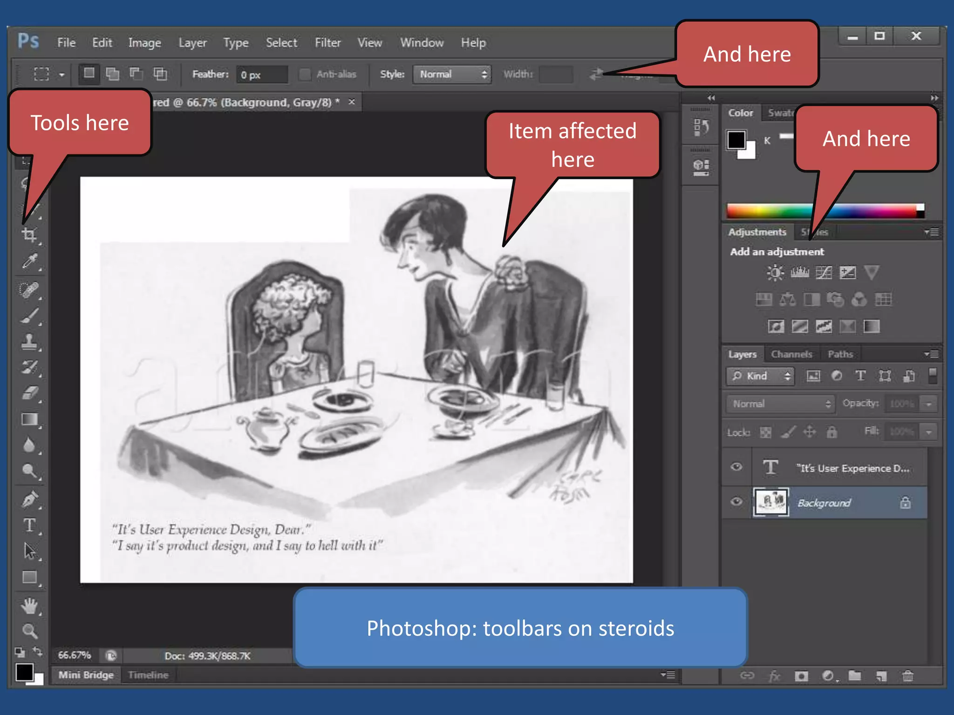Click the Feather input field
This screenshot has height=715, width=954.
(x=262, y=74)
